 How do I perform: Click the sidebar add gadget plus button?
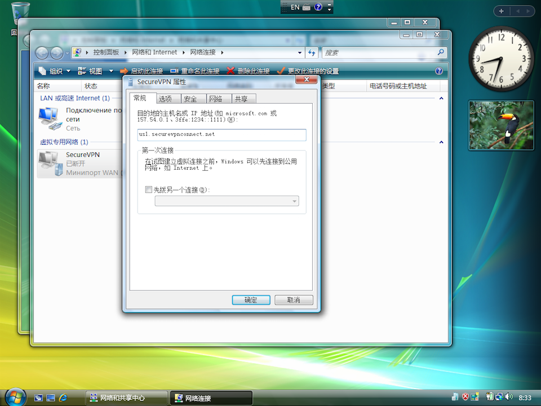502,11
